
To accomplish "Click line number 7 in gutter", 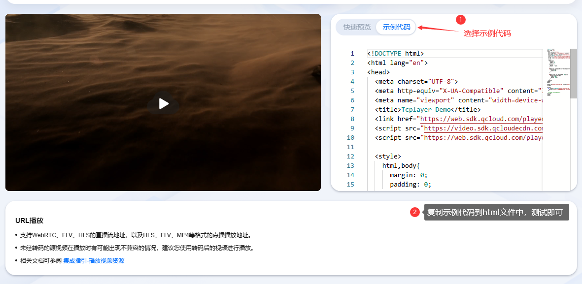I will [x=352, y=109].
